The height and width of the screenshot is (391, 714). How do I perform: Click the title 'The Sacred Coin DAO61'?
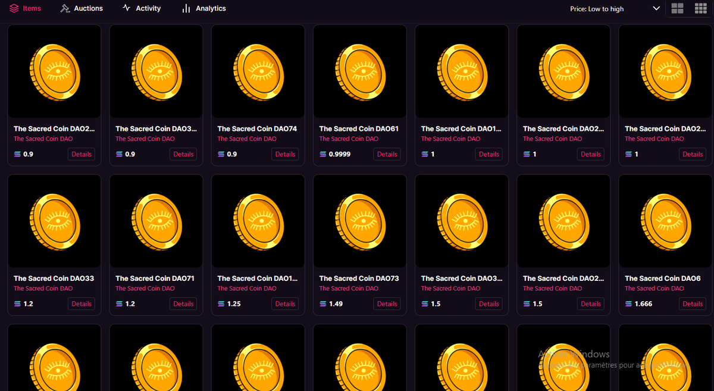coord(359,129)
